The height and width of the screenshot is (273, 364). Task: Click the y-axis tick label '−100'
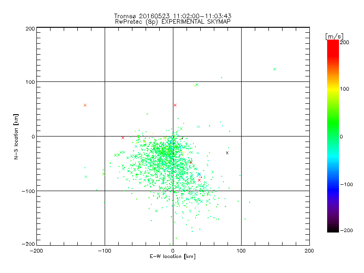click(x=28, y=191)
